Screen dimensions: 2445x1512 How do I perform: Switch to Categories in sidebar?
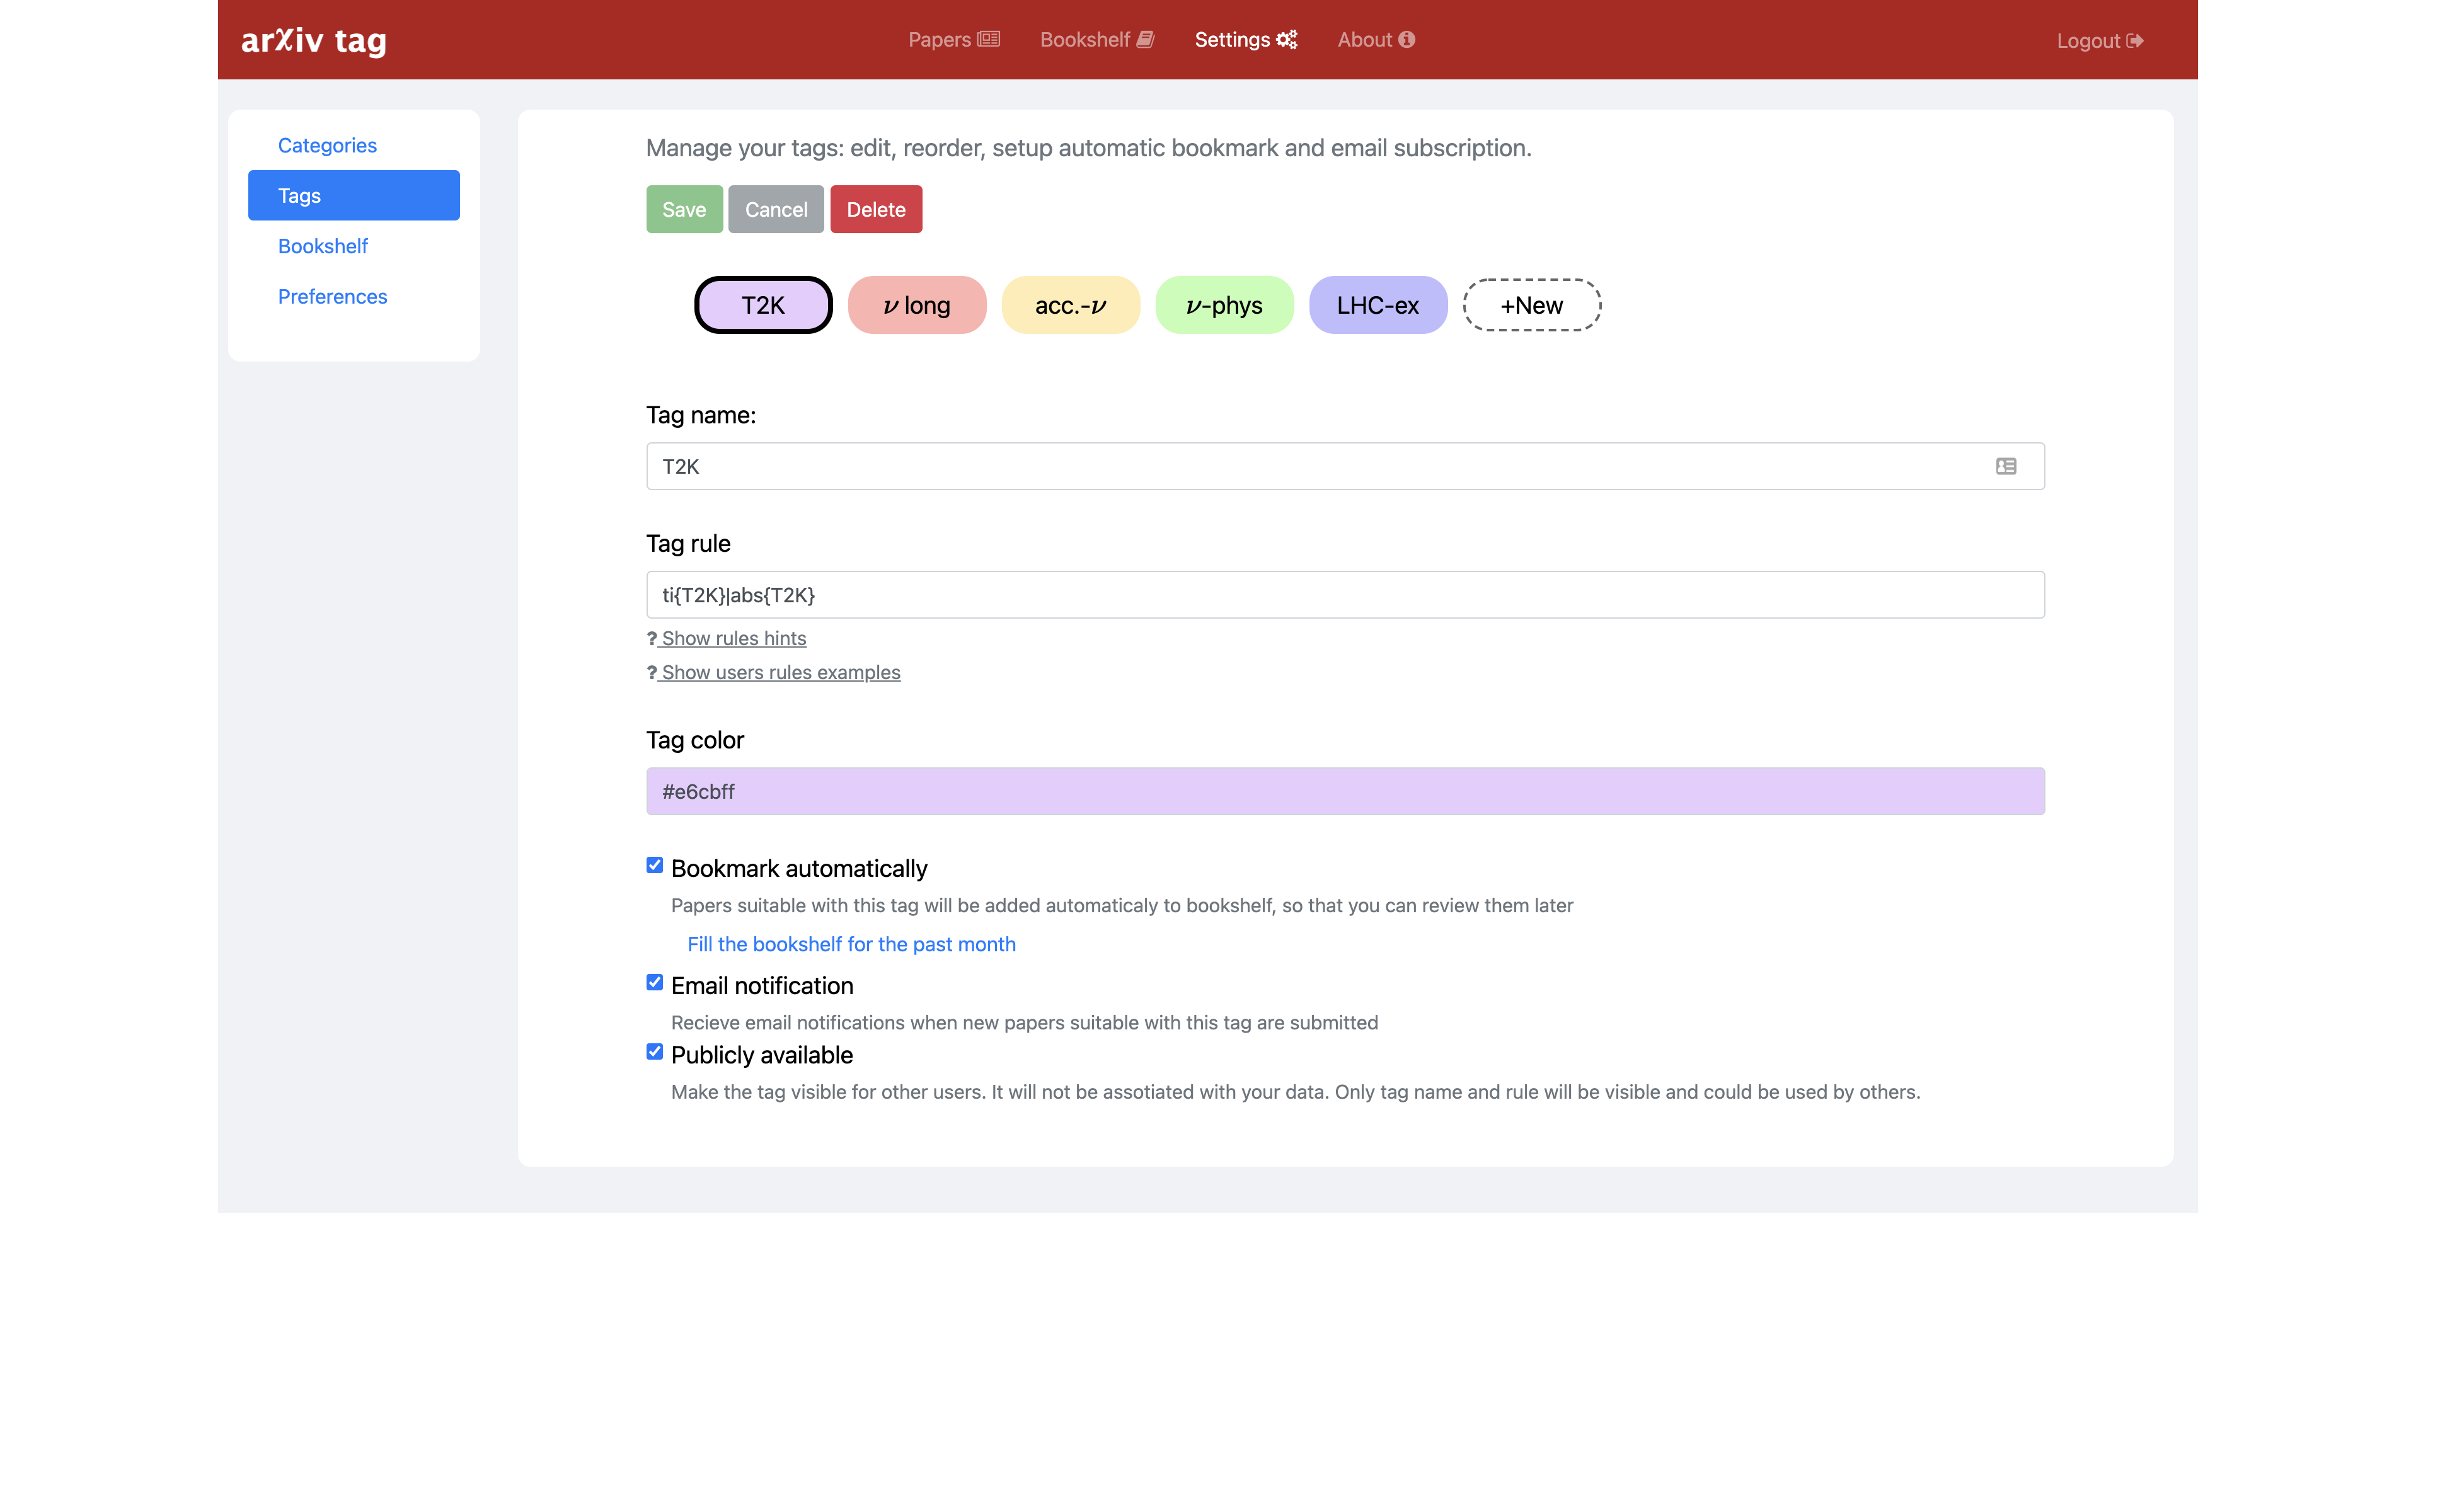(x=327, y=145)
